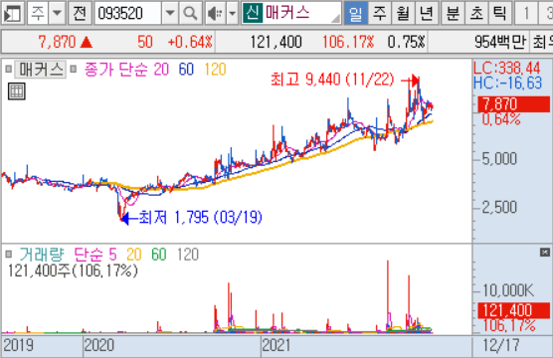
Task: Switch to 년 yearly chart tab
Action: pos(427,13)
